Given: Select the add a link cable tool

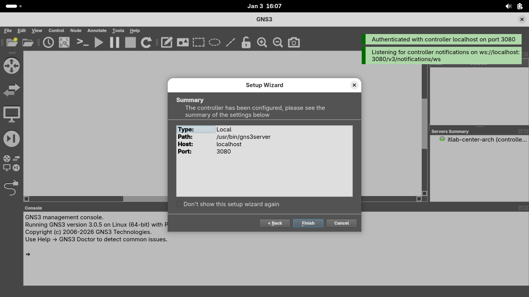Looking at the screenshot, I should (x=11, y=188).
